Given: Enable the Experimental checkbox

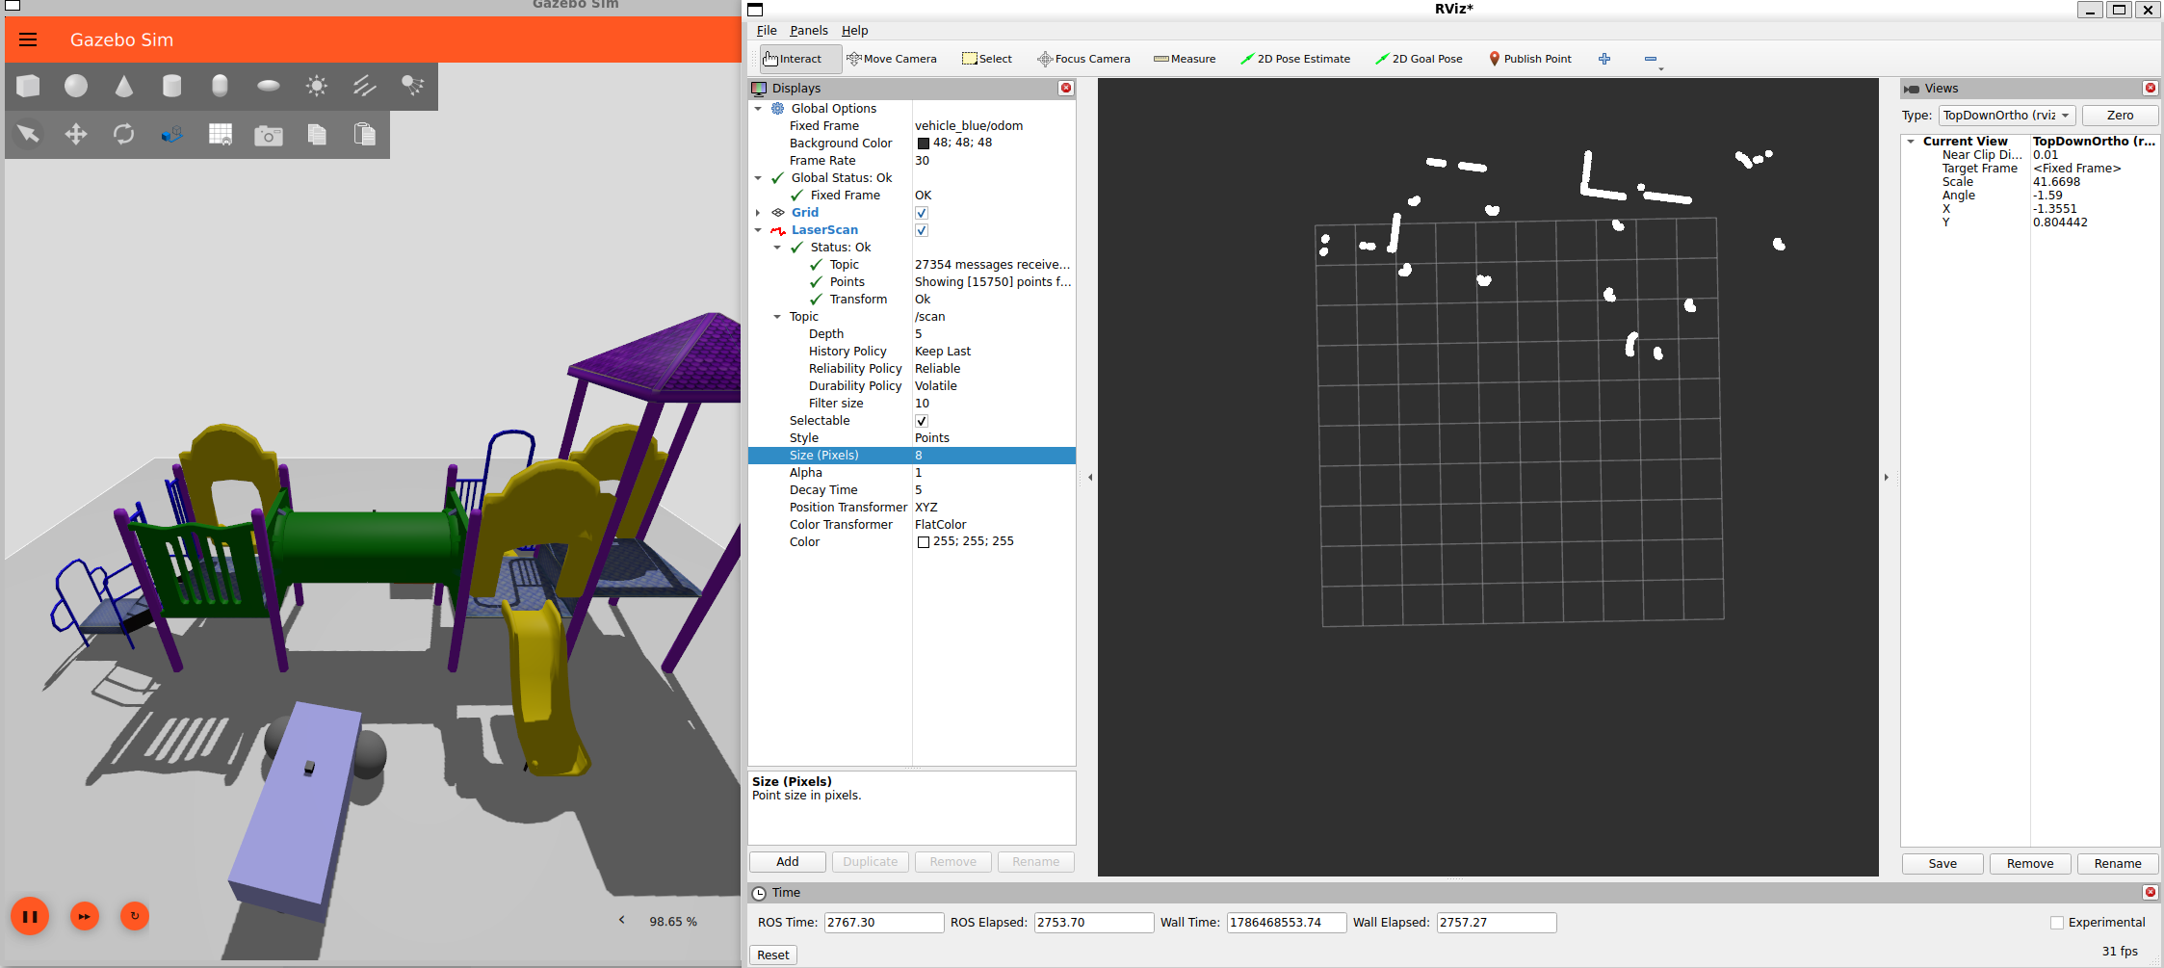Looking at the screenshot, I should pos(2057,923).
